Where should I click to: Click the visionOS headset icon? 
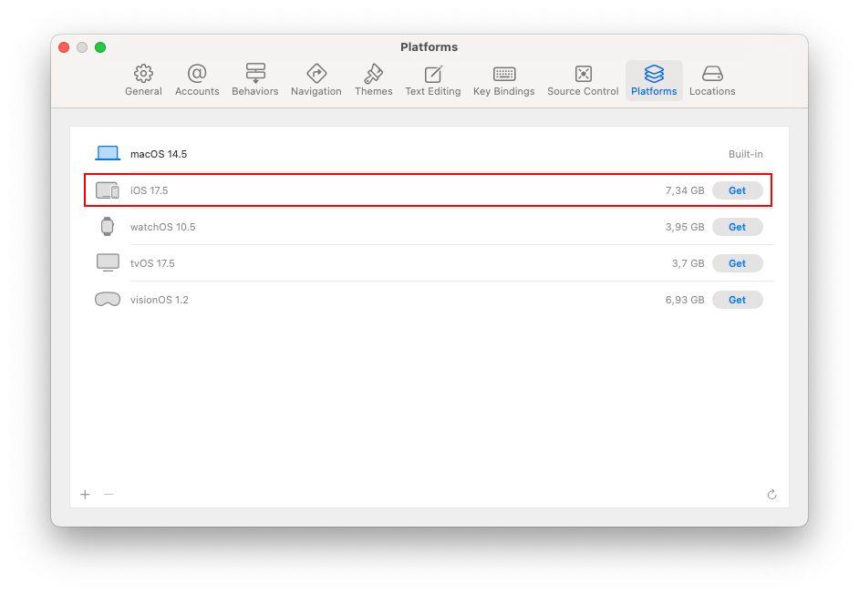click(x=107, y=299)
